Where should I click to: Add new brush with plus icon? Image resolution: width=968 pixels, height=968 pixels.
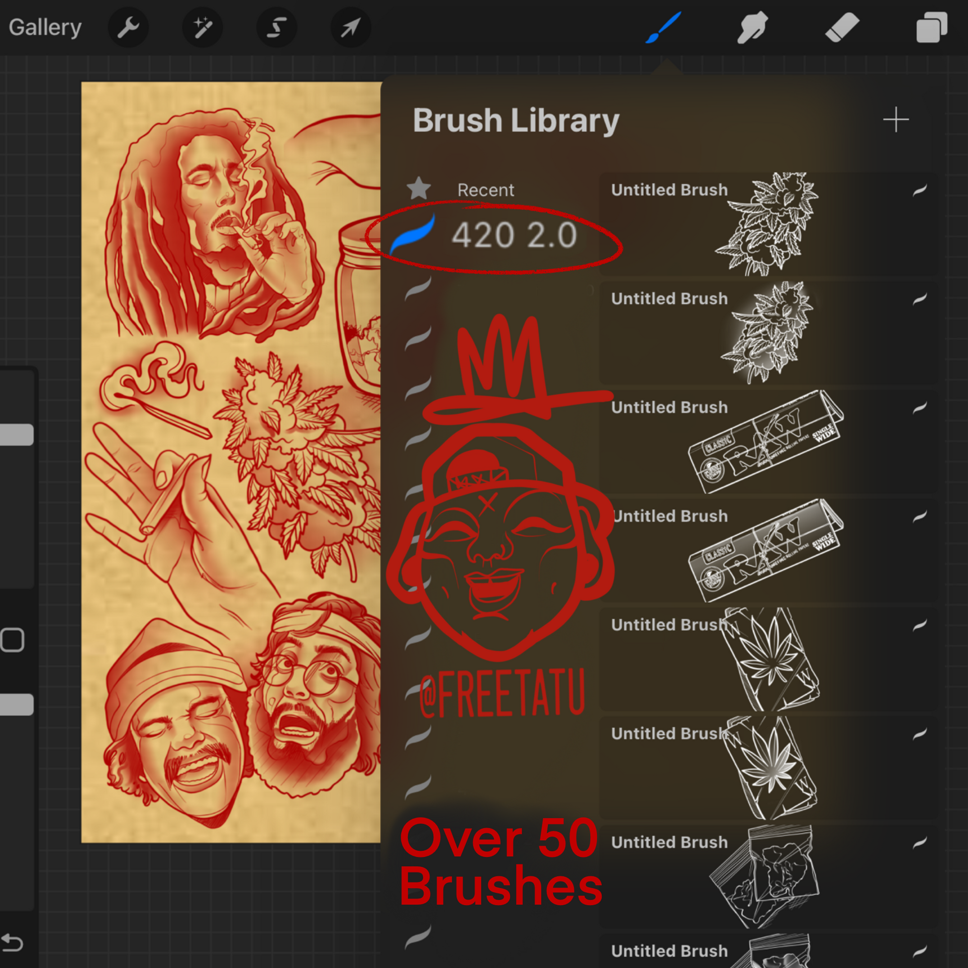(x=896, y=120)
